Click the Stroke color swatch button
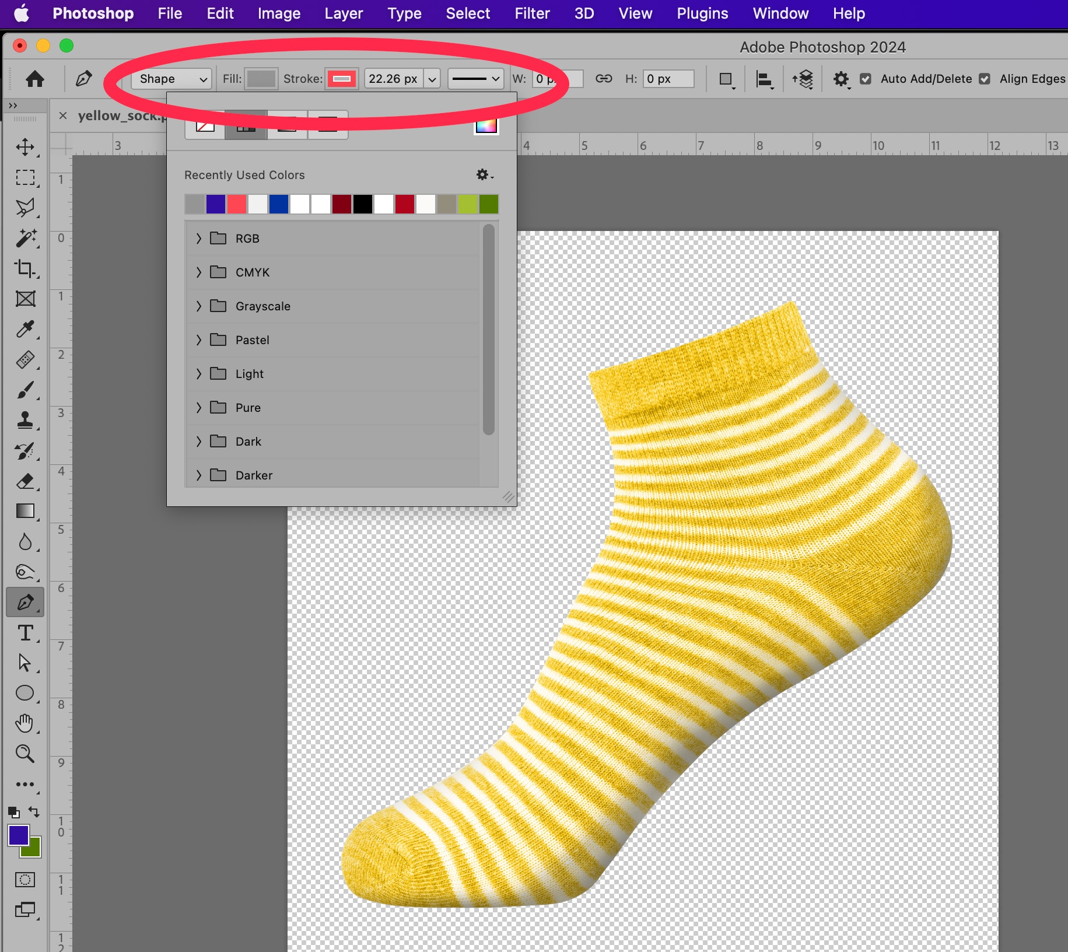This screenshot has height=952, width=1068. point(342,79)
